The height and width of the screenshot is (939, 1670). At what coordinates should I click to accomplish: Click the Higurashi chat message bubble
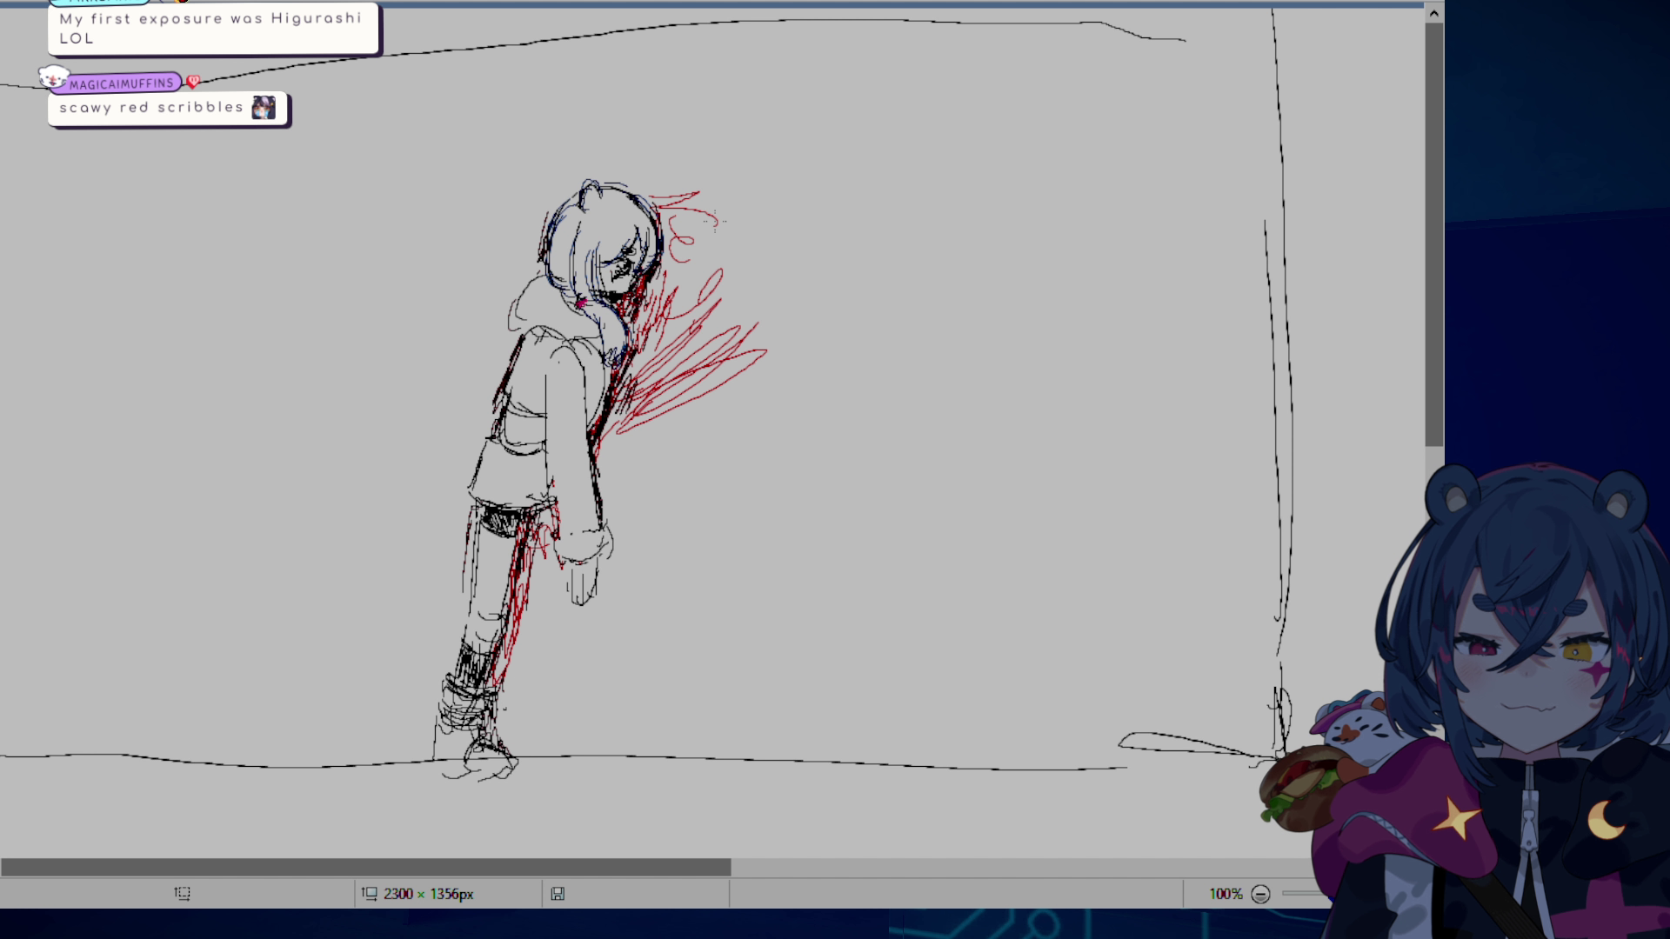tap(213, 29)
